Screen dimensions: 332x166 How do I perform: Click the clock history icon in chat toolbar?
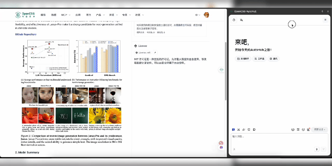(303, 130)
